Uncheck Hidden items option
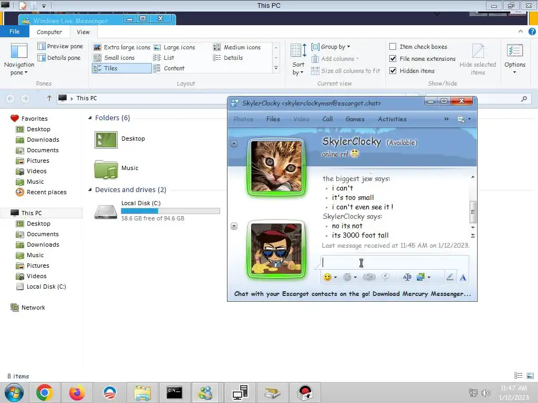Viewport: 538px width, 403px height. point(393,71)
